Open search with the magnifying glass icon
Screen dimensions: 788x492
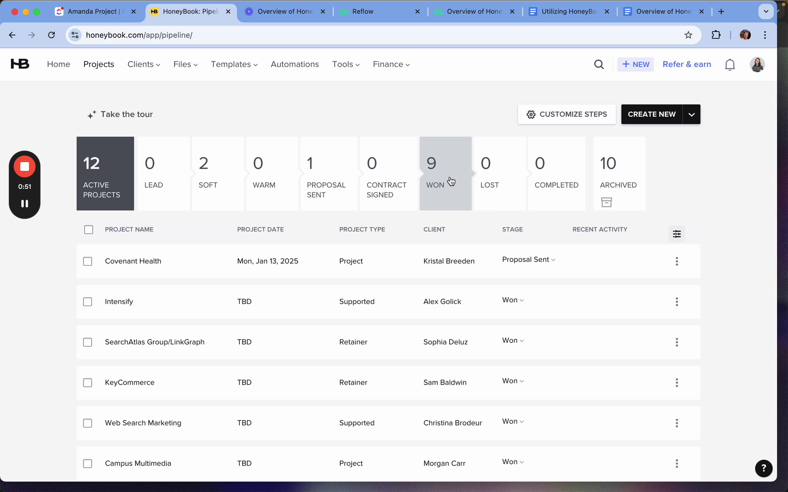599,65
